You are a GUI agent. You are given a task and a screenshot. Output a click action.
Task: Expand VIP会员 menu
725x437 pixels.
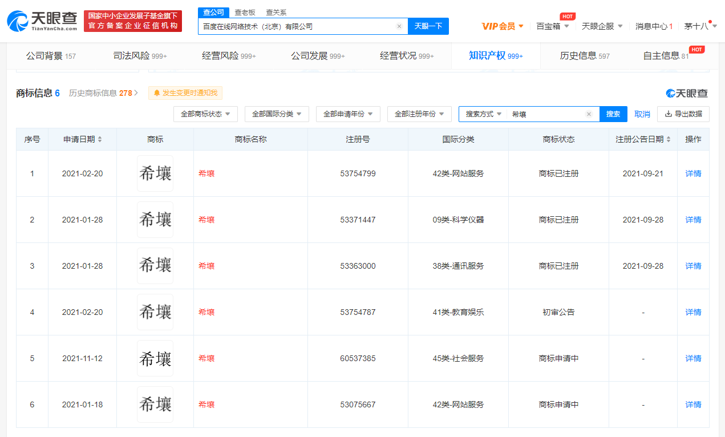tap(503, 26)
